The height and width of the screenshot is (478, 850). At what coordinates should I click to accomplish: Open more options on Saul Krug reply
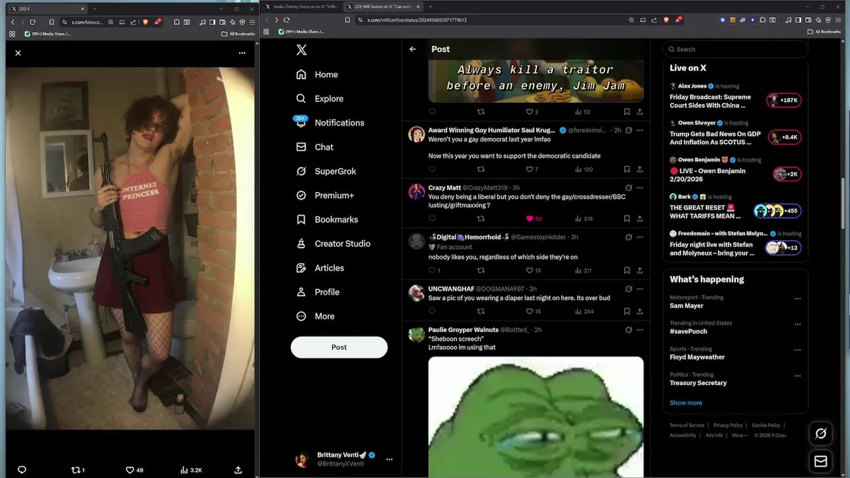click(x=640, y=130)
